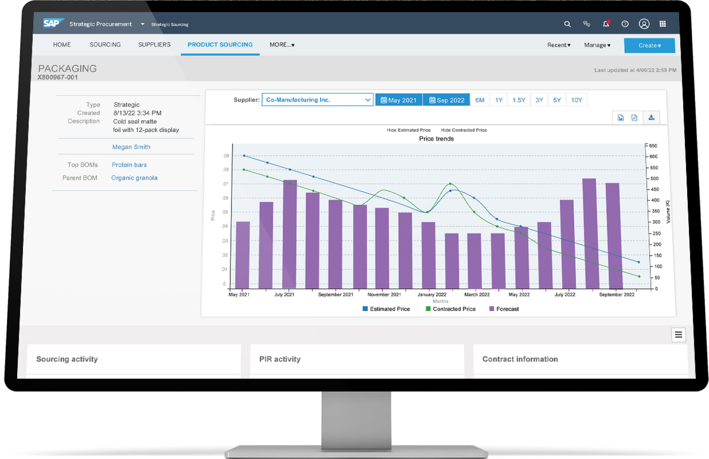Select the 1.5Y time range
Viewport: 709px width, 459px height.
point(518,100)
